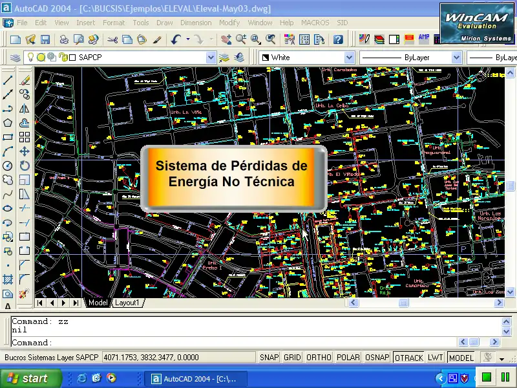Toggle ORTHO mode in status bar
Image resolution: width=517 pixels, height=388 pixels.
pyautogui.click(x=319, y=358)
